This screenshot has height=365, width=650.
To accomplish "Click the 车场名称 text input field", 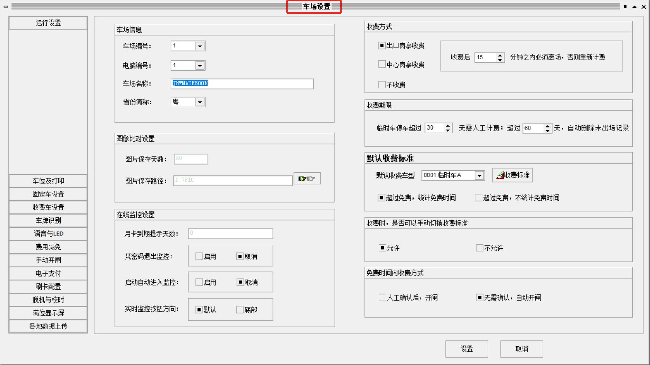I will pos(242,84).
